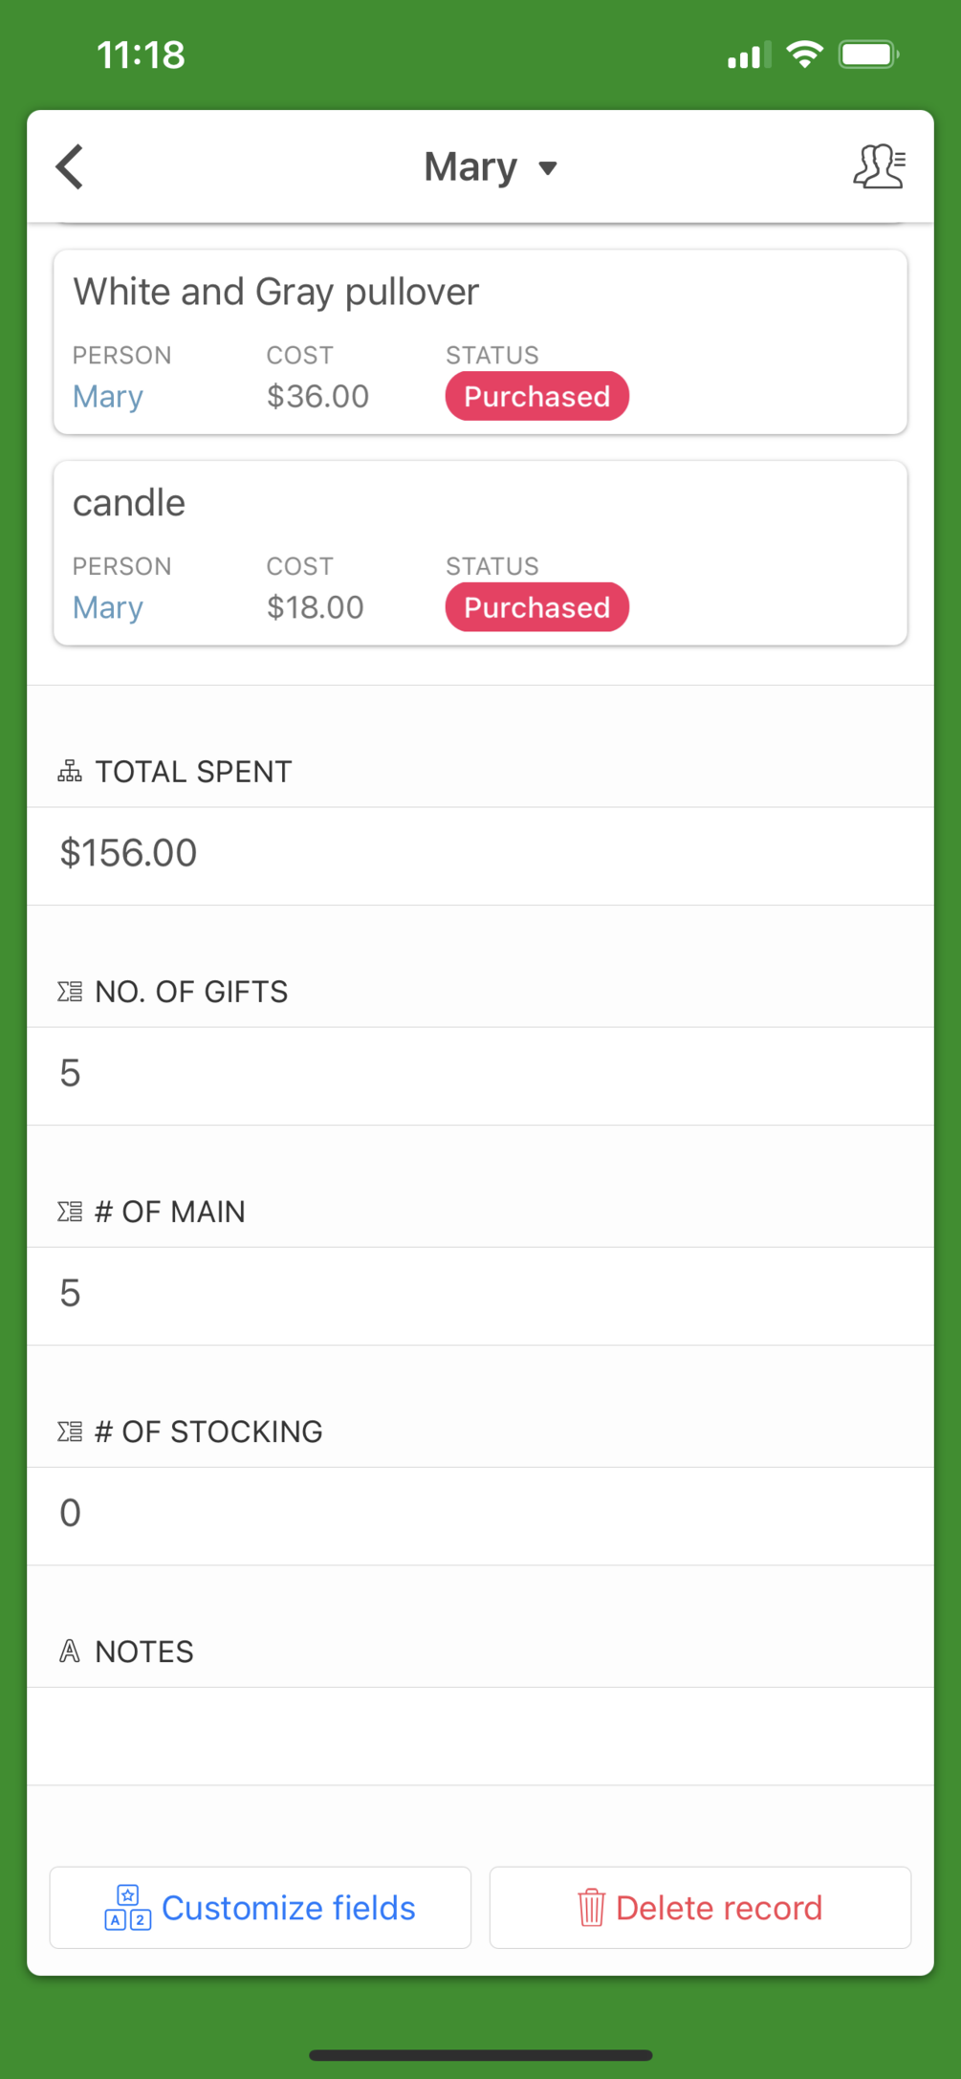Tap the No. of Gifts count icon
961x2079 pixels.
coord(70,992)
